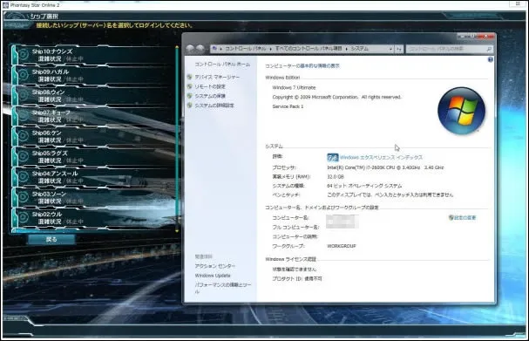Screen dimensions: 529x341
Task: Click the round icon beside Ship06
Action: pyautogui.click(x=23, y=136)
